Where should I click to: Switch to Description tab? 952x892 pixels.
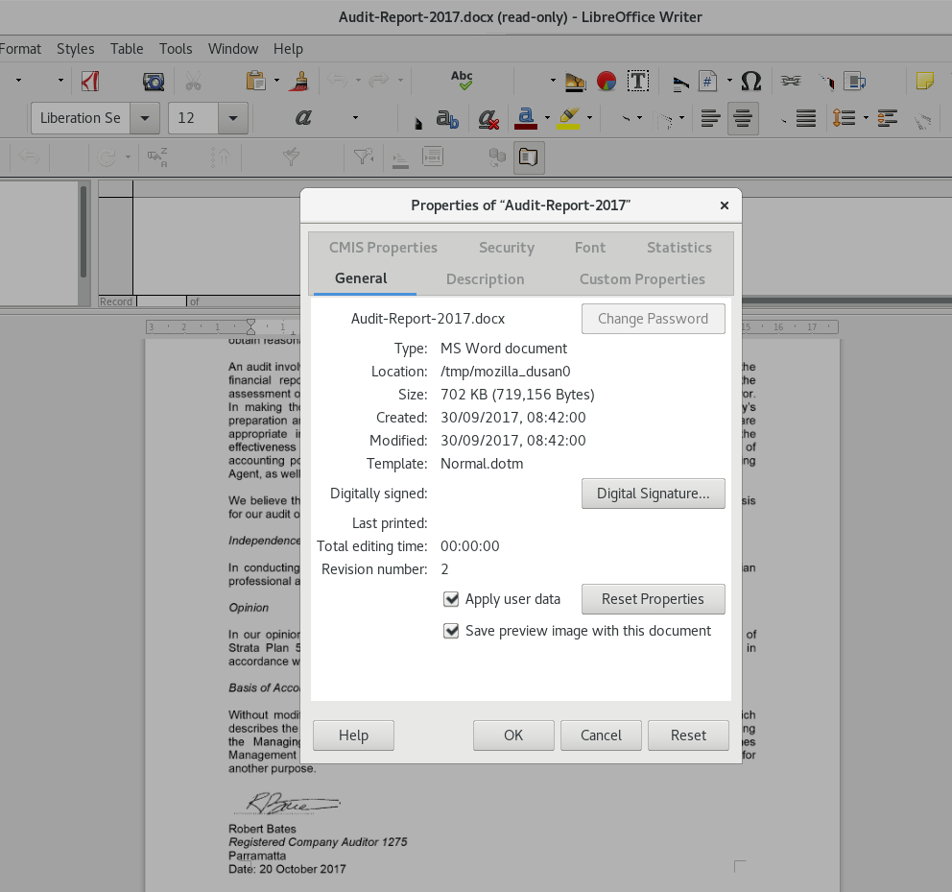(x=485, y=278)
